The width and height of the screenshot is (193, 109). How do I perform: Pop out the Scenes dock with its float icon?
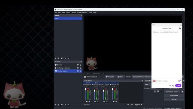(x=81, y=15)
